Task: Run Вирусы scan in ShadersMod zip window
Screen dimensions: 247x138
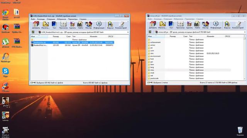Action: click(110, 25)
